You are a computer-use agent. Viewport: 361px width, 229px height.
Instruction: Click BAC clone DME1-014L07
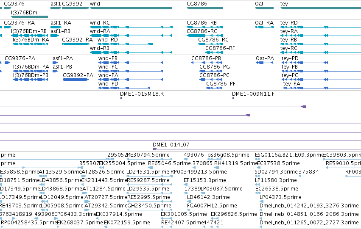click(171, 145)
